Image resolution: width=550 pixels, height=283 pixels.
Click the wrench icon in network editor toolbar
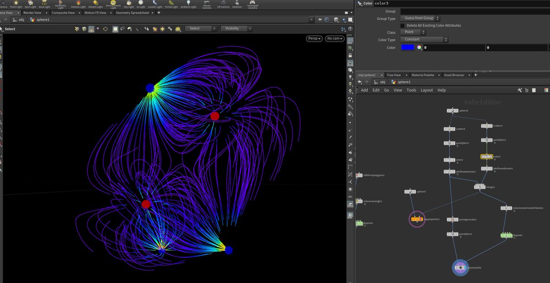[x=519, y=90]
